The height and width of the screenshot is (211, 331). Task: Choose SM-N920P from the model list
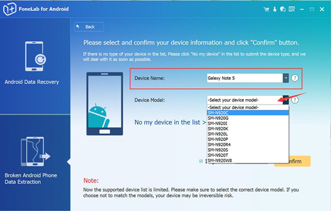[248, 139]
